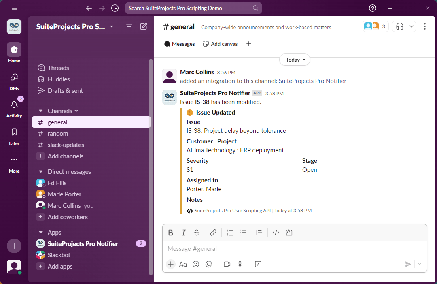437x284 pixels.
Task: Open the Channels section dropdown chevron
Action: 76,111
